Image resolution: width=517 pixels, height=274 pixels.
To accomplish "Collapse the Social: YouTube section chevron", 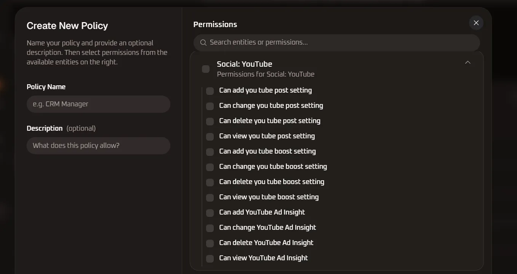I will [468, 62].
